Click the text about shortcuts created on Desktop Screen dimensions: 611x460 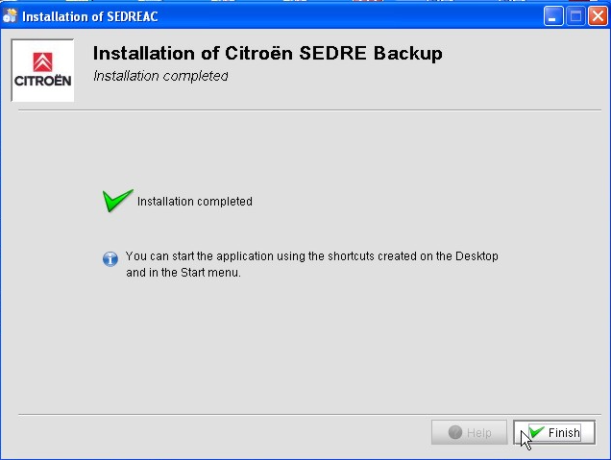312,256
